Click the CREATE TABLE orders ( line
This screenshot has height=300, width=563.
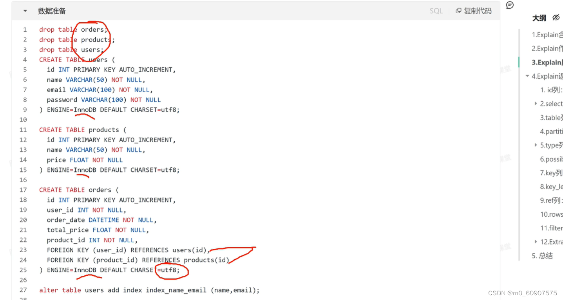pyautogui.click(x=79, y=190)
